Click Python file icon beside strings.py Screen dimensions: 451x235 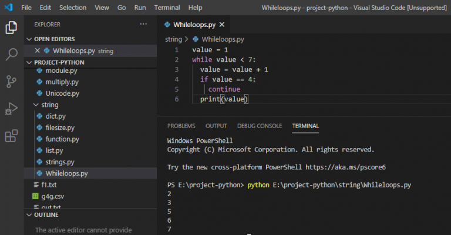click(39, 162)
